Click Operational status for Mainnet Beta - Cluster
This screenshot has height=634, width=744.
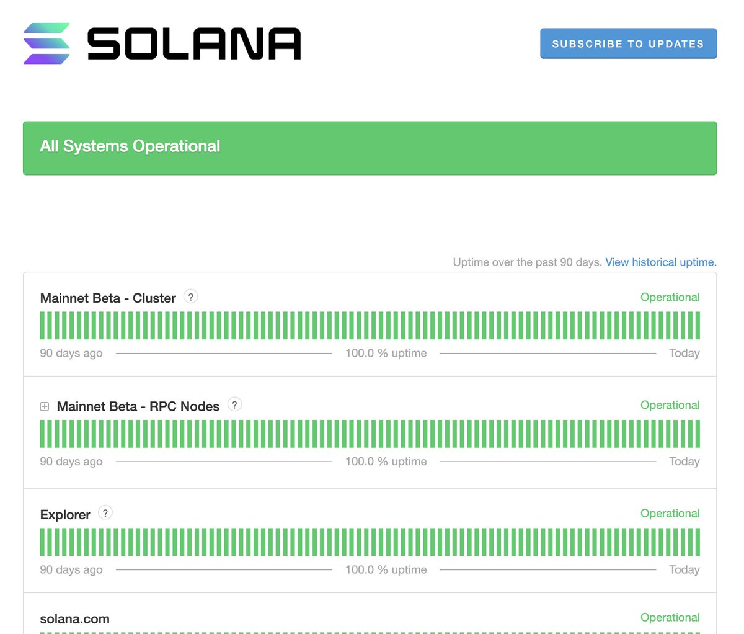click(670, 297)
